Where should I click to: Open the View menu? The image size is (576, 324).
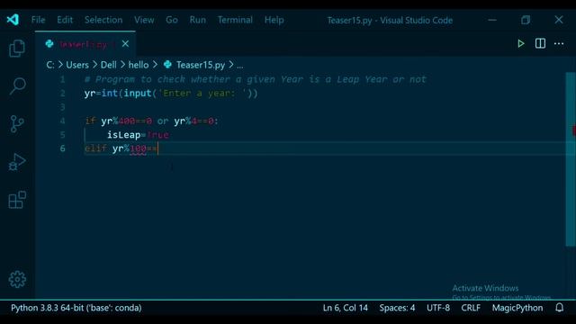(x=144, y=20)
